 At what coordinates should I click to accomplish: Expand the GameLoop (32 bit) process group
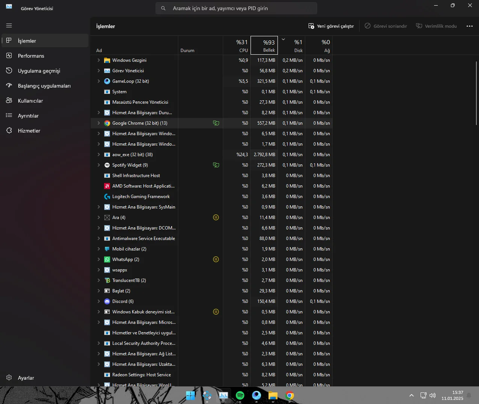[99, 81]
